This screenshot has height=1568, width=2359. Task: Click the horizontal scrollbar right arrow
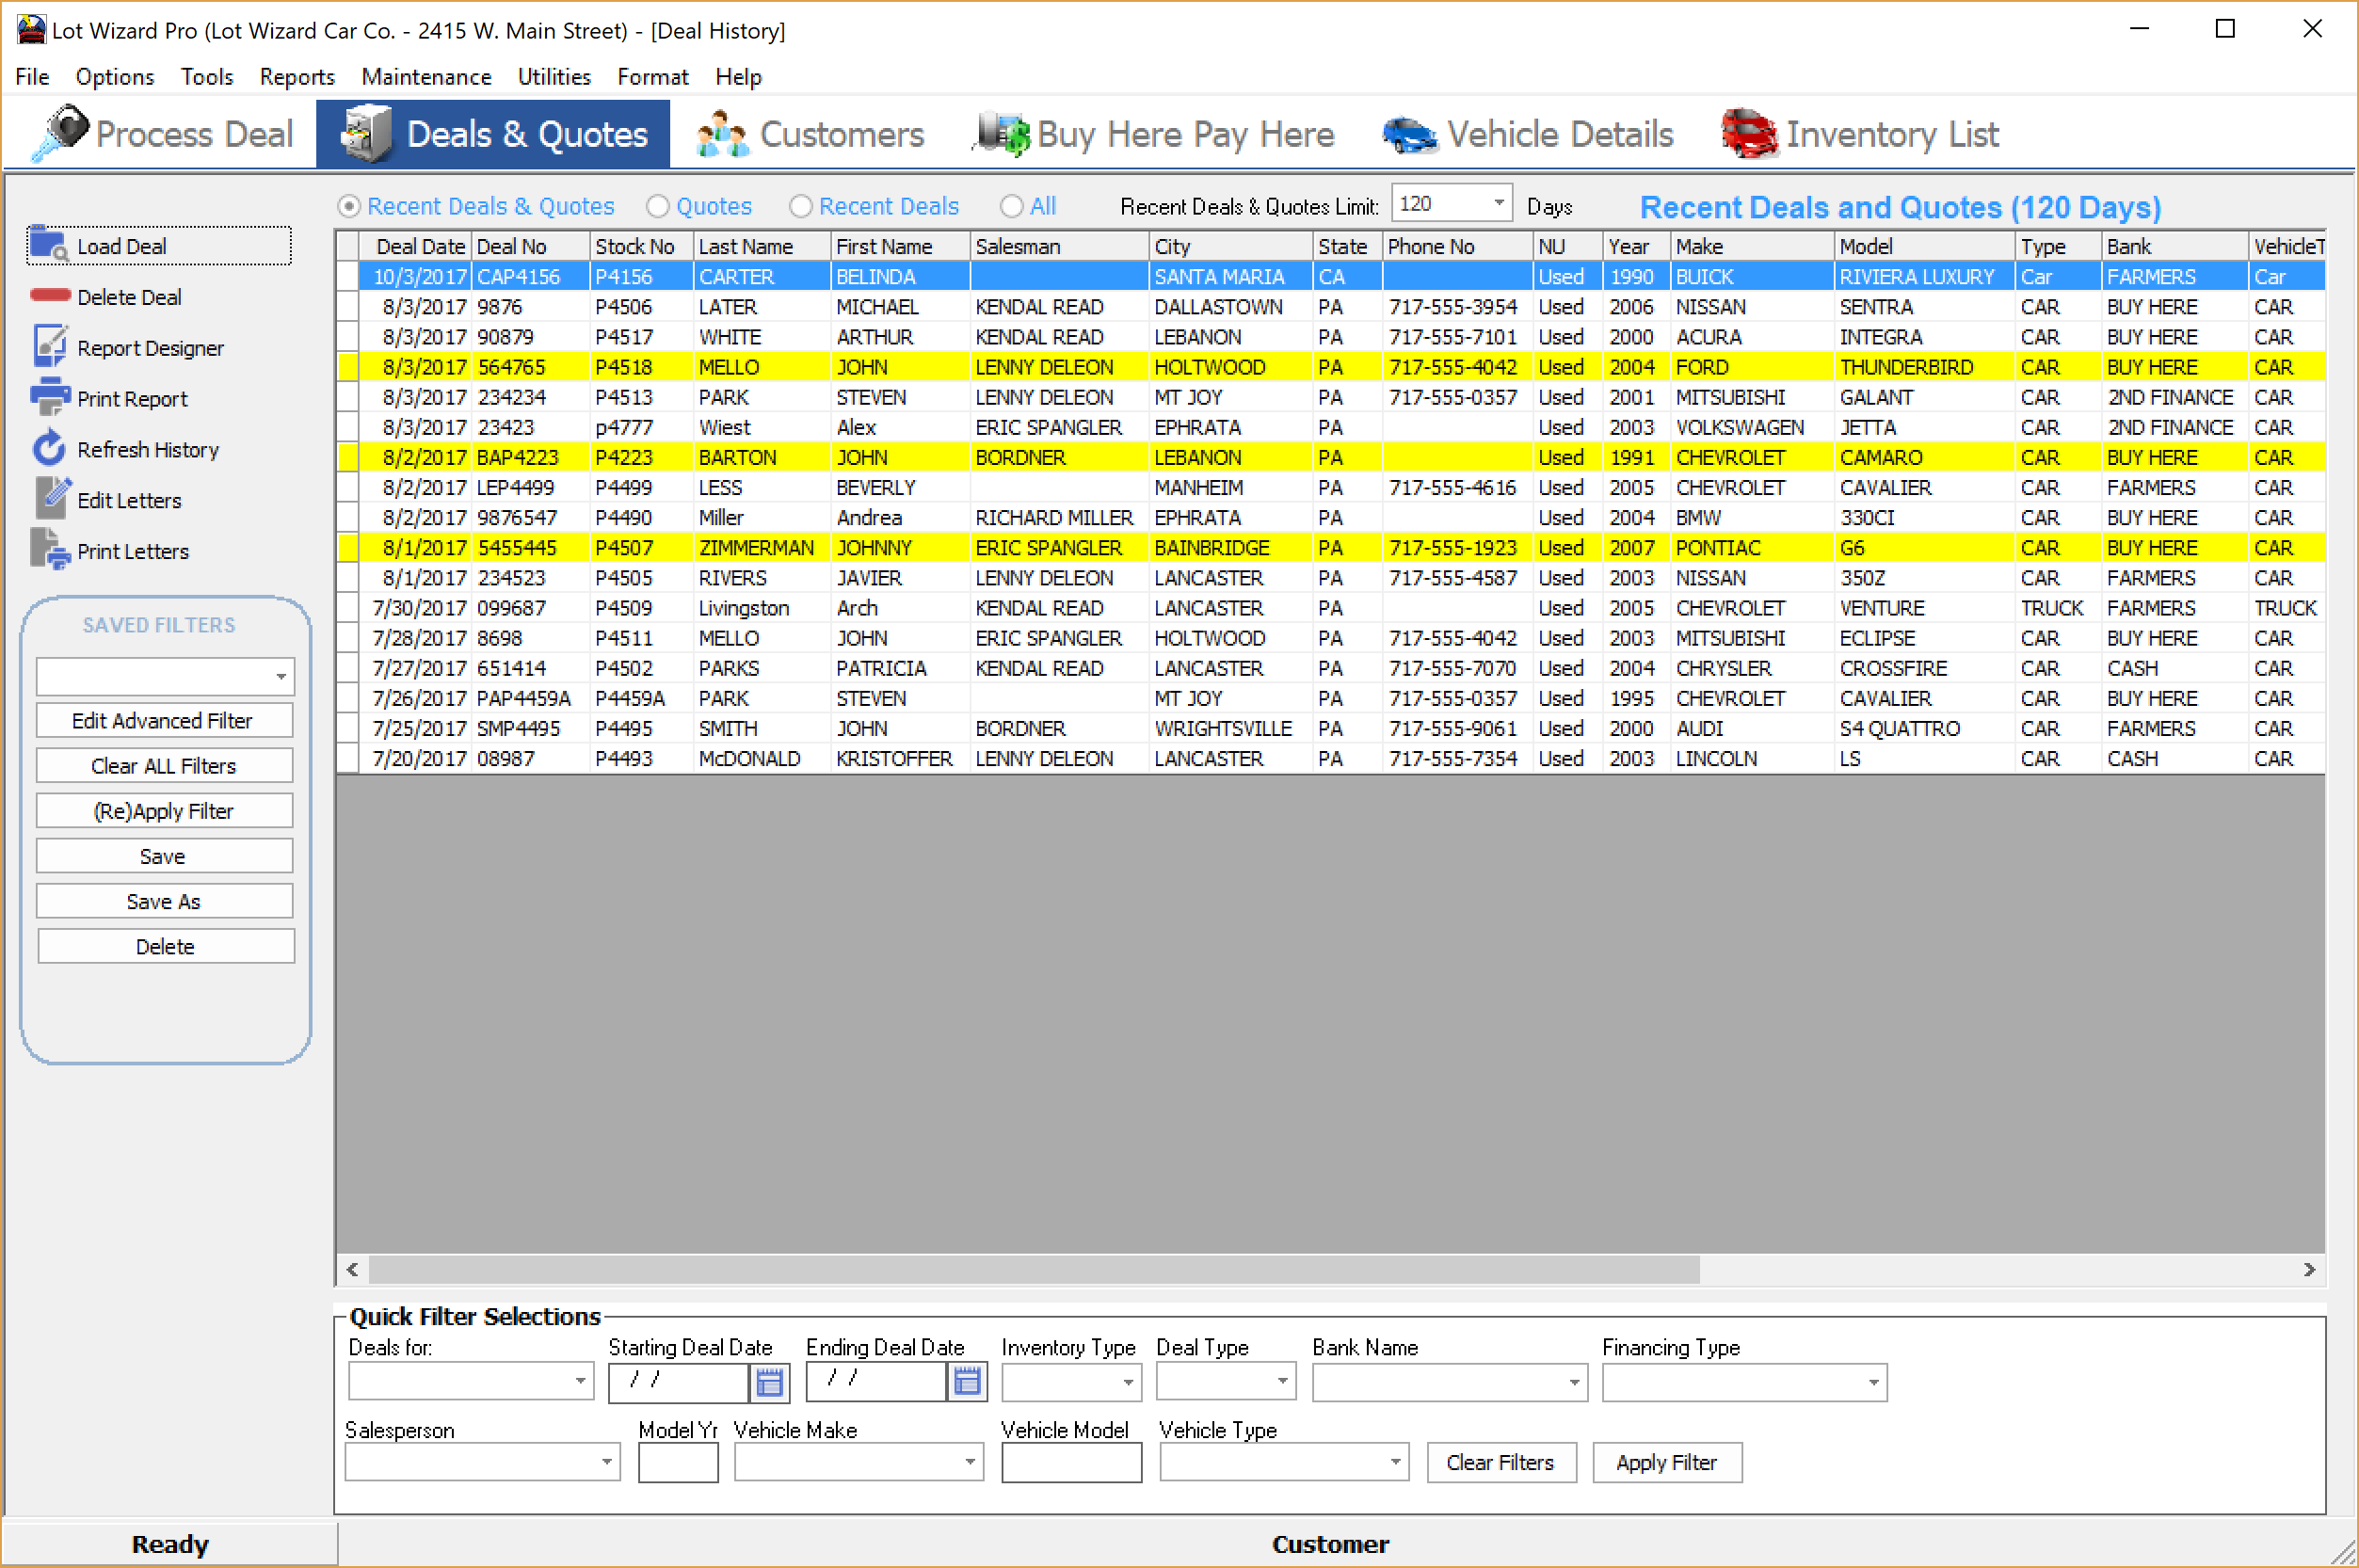(2309, 1269)
